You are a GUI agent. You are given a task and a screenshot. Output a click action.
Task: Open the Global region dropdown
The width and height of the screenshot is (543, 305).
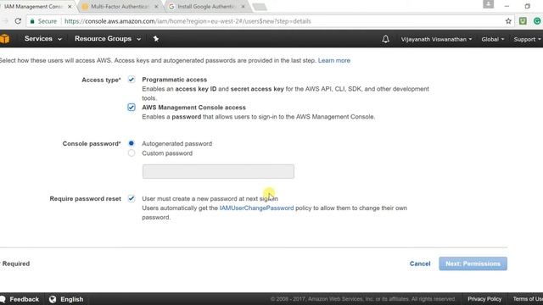[492, 40]
